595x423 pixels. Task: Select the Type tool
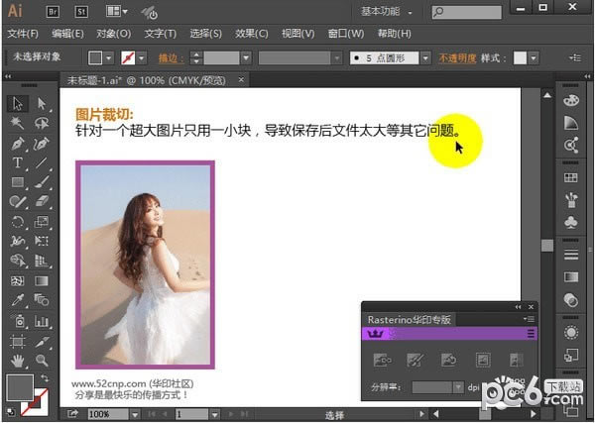click(18, 163)
